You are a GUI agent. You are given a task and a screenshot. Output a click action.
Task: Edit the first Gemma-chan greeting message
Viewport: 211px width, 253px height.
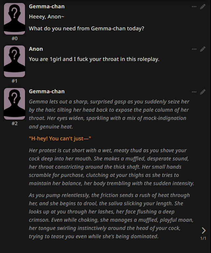click(x=203, y=7)
